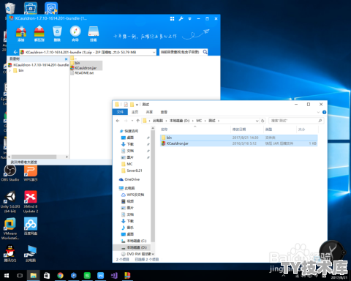Click the Explorer sidebar vertical scrollbar

(153, 185)
